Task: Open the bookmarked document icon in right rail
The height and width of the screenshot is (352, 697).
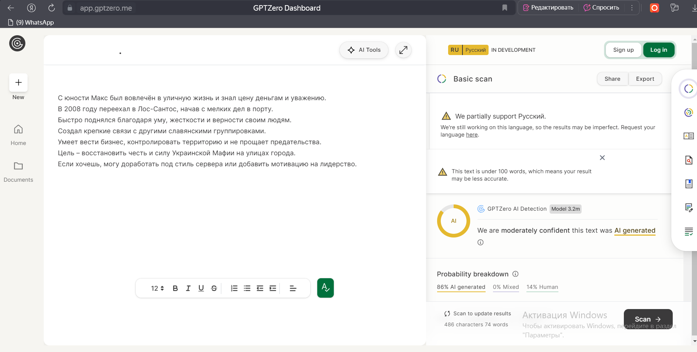Action: tap(689, 184)
